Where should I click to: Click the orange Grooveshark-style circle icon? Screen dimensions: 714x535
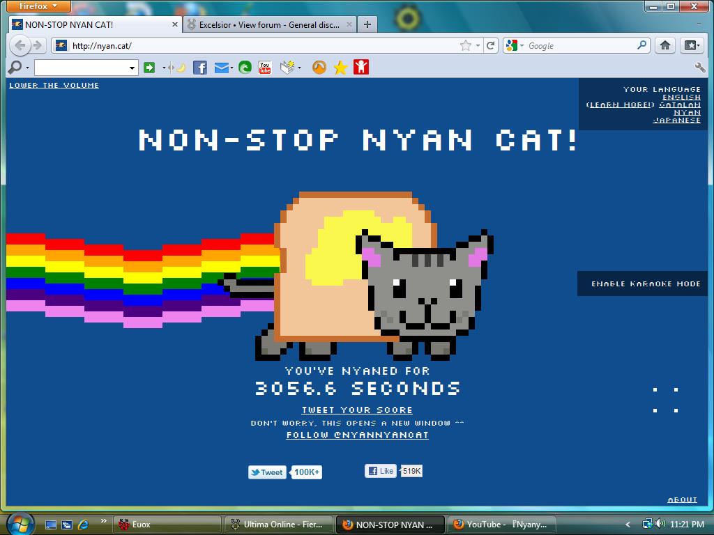coord(319,68)
